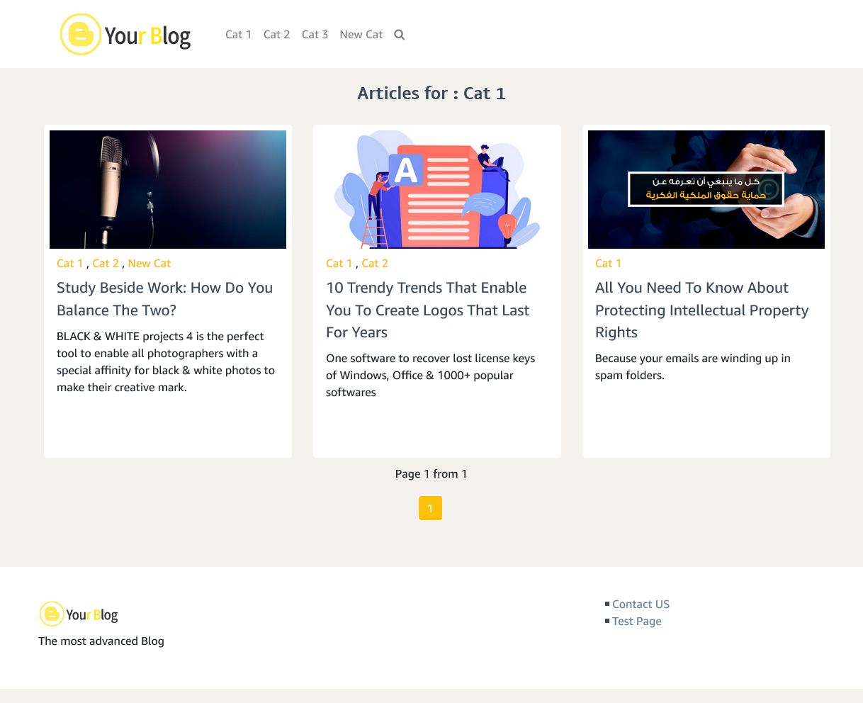Image resolution: width=863 pixels, height=703 pixels.
Task: Click Cat 1 tag on Intellectual Property card
Action: click(608, 264)
